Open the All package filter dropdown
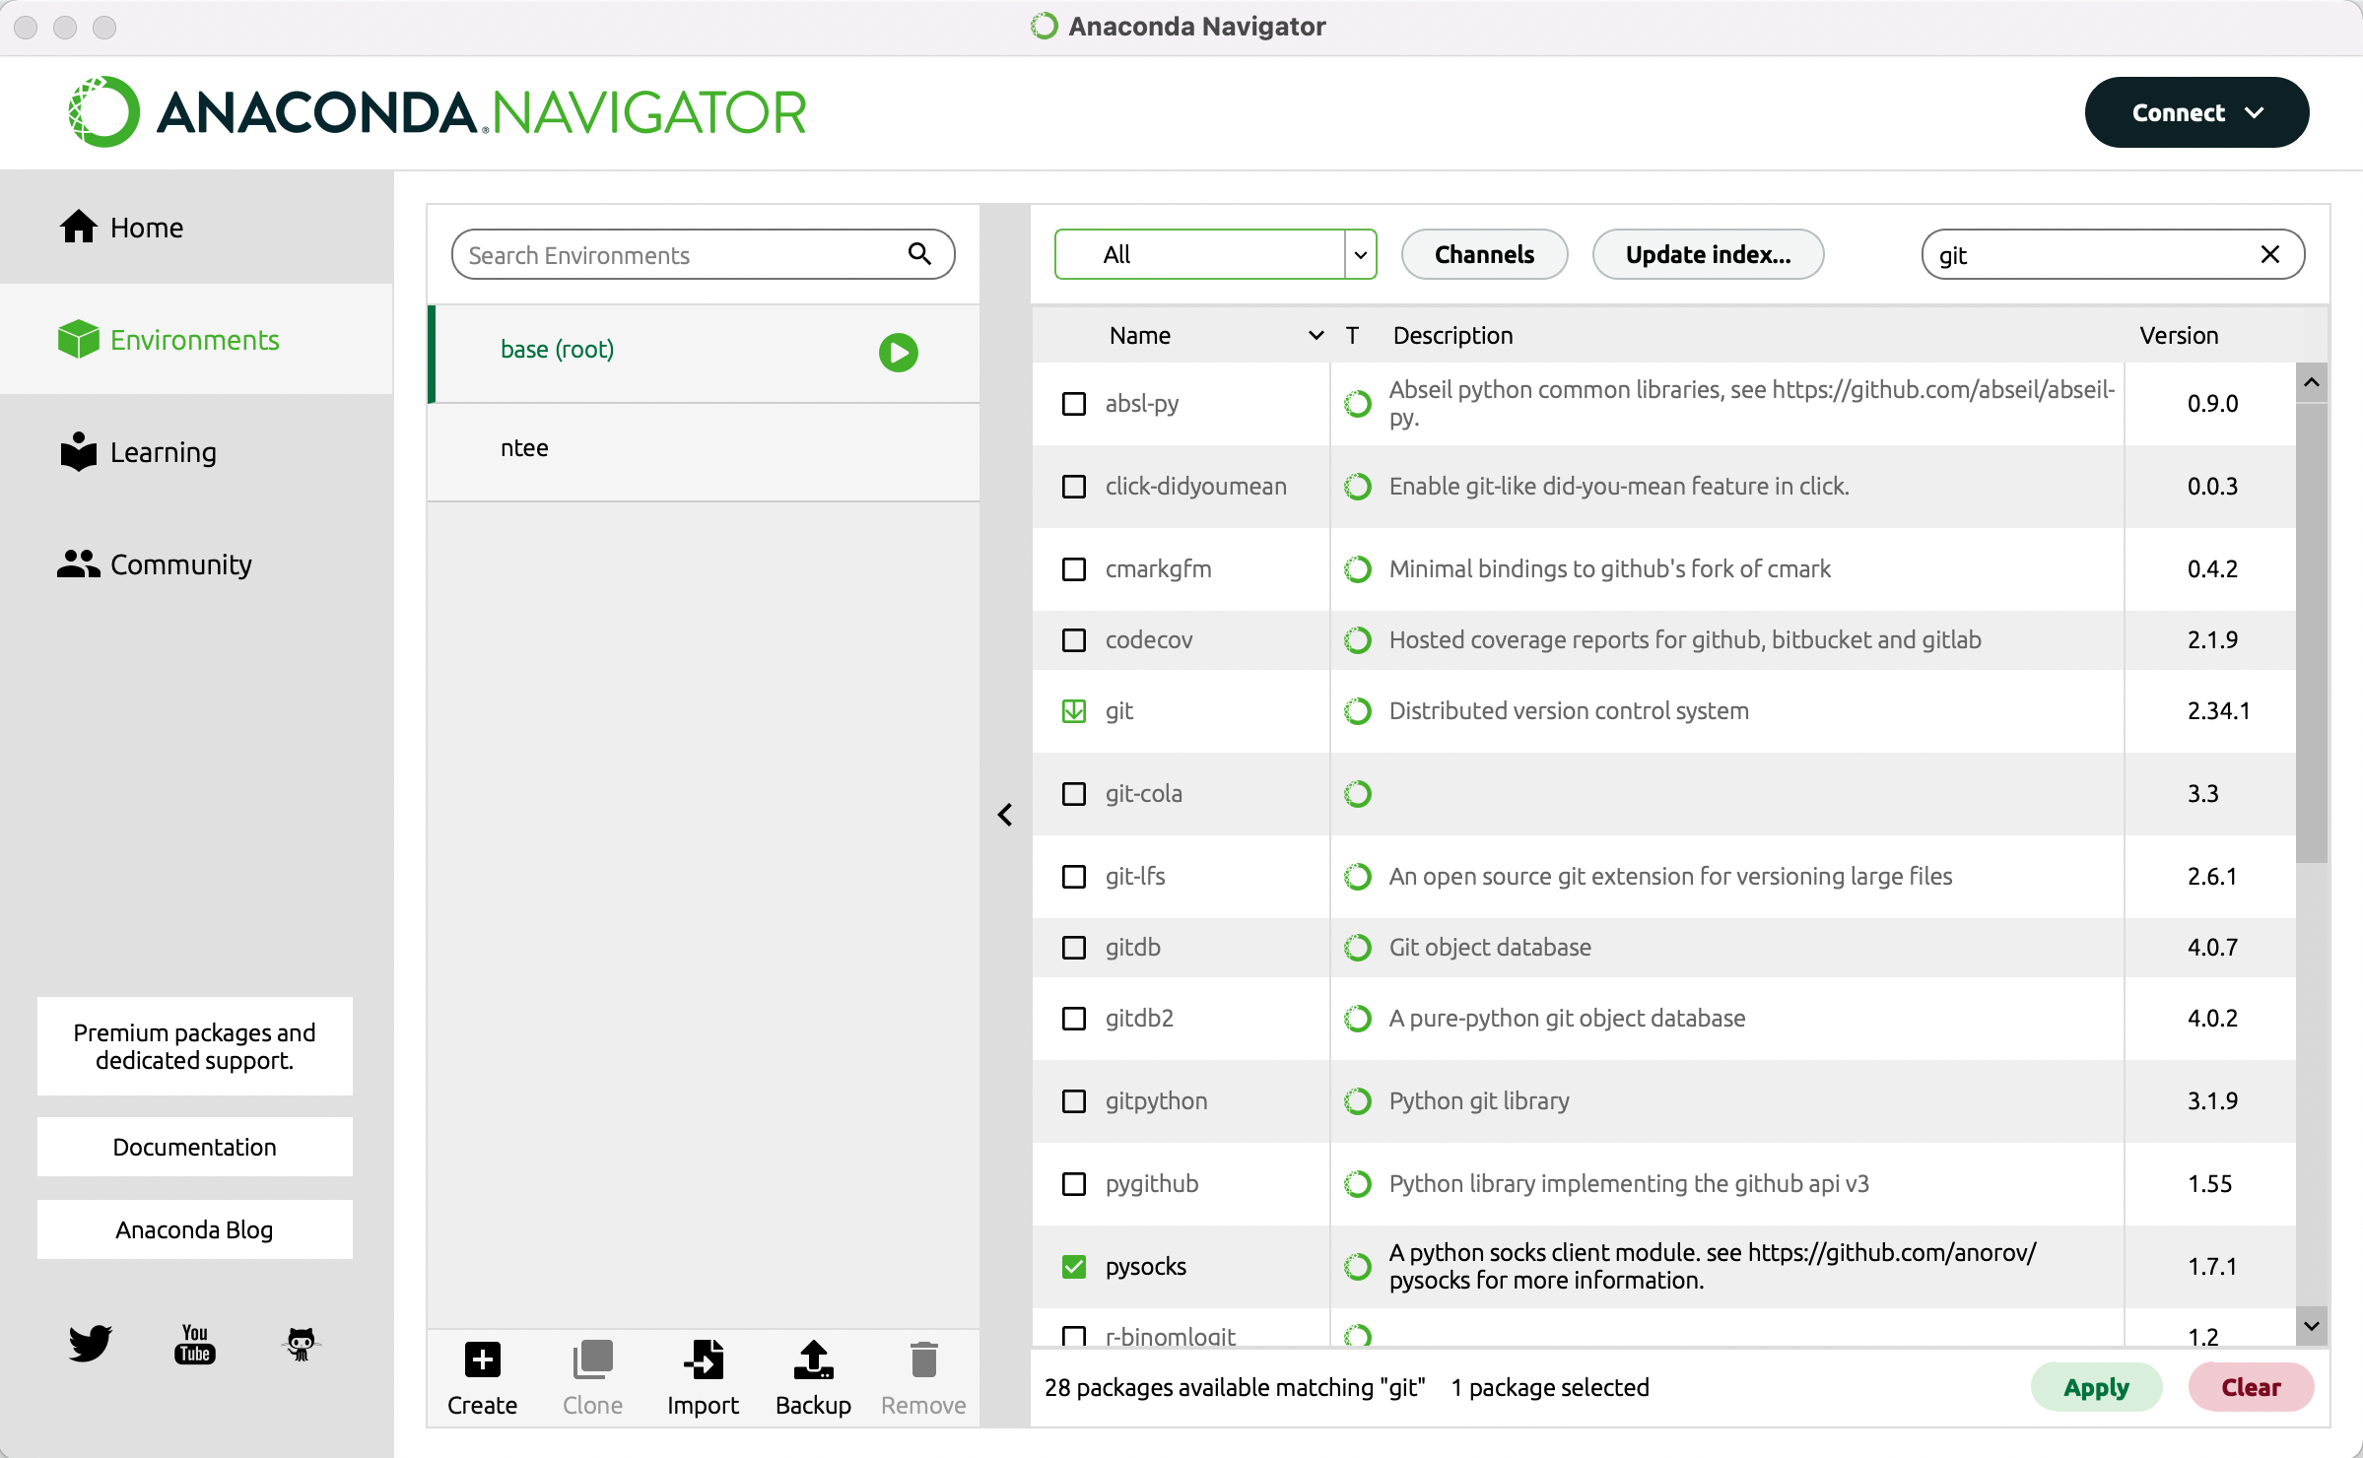Image resolution: width=2363 pixels, height=1458 pixels. tap(1215, 254)
